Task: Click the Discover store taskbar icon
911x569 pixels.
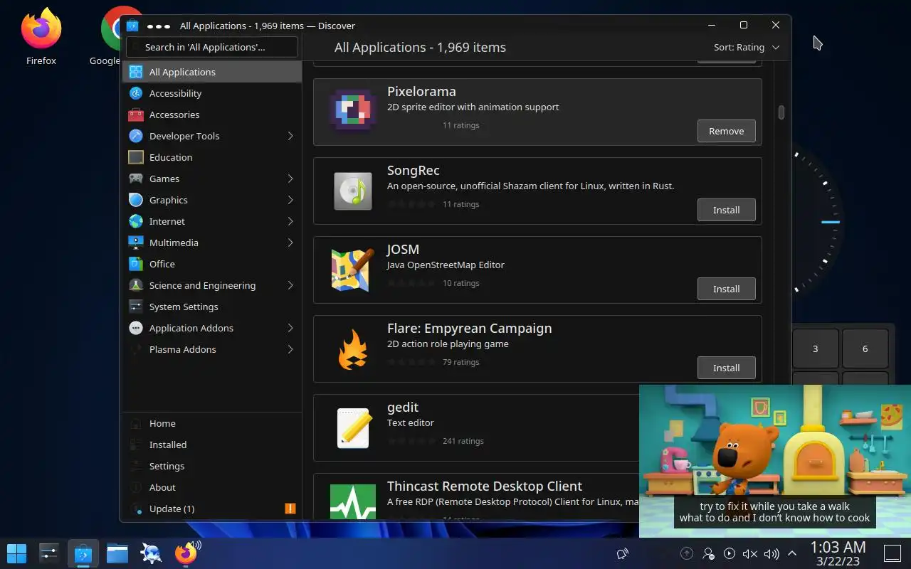Action: click(83, 553)
